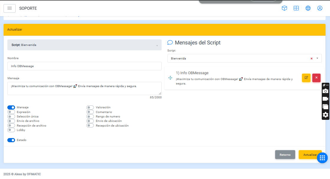Open the user profile icon
This screenshot has height=179, width=330.
click(x=320, y=8)
